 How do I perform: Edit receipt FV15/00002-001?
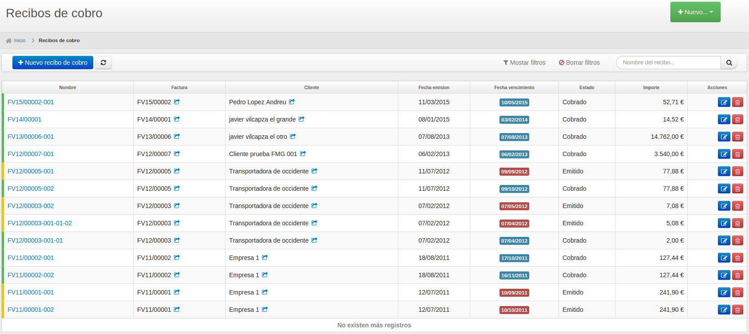point(724,102)
